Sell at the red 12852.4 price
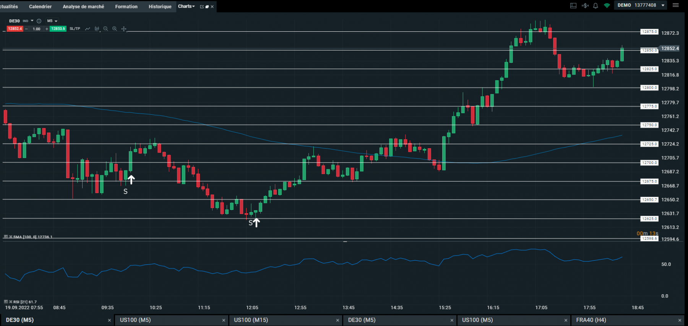The width and height of the screenshot is (688, 326). coord(15,29)
